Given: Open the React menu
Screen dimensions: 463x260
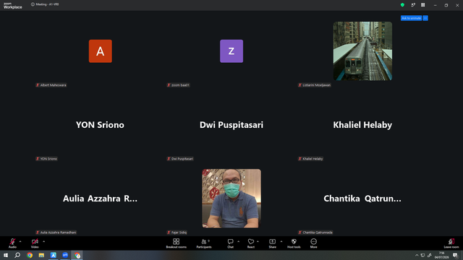Looking at the screenshot, I should [251, 243].
